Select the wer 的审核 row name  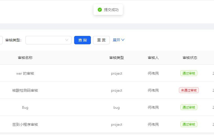[x=25, y=73]
